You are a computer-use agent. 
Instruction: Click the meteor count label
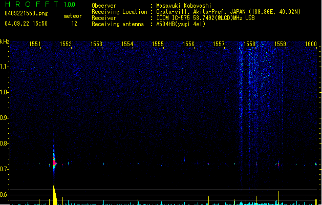[x=73, y=16]
